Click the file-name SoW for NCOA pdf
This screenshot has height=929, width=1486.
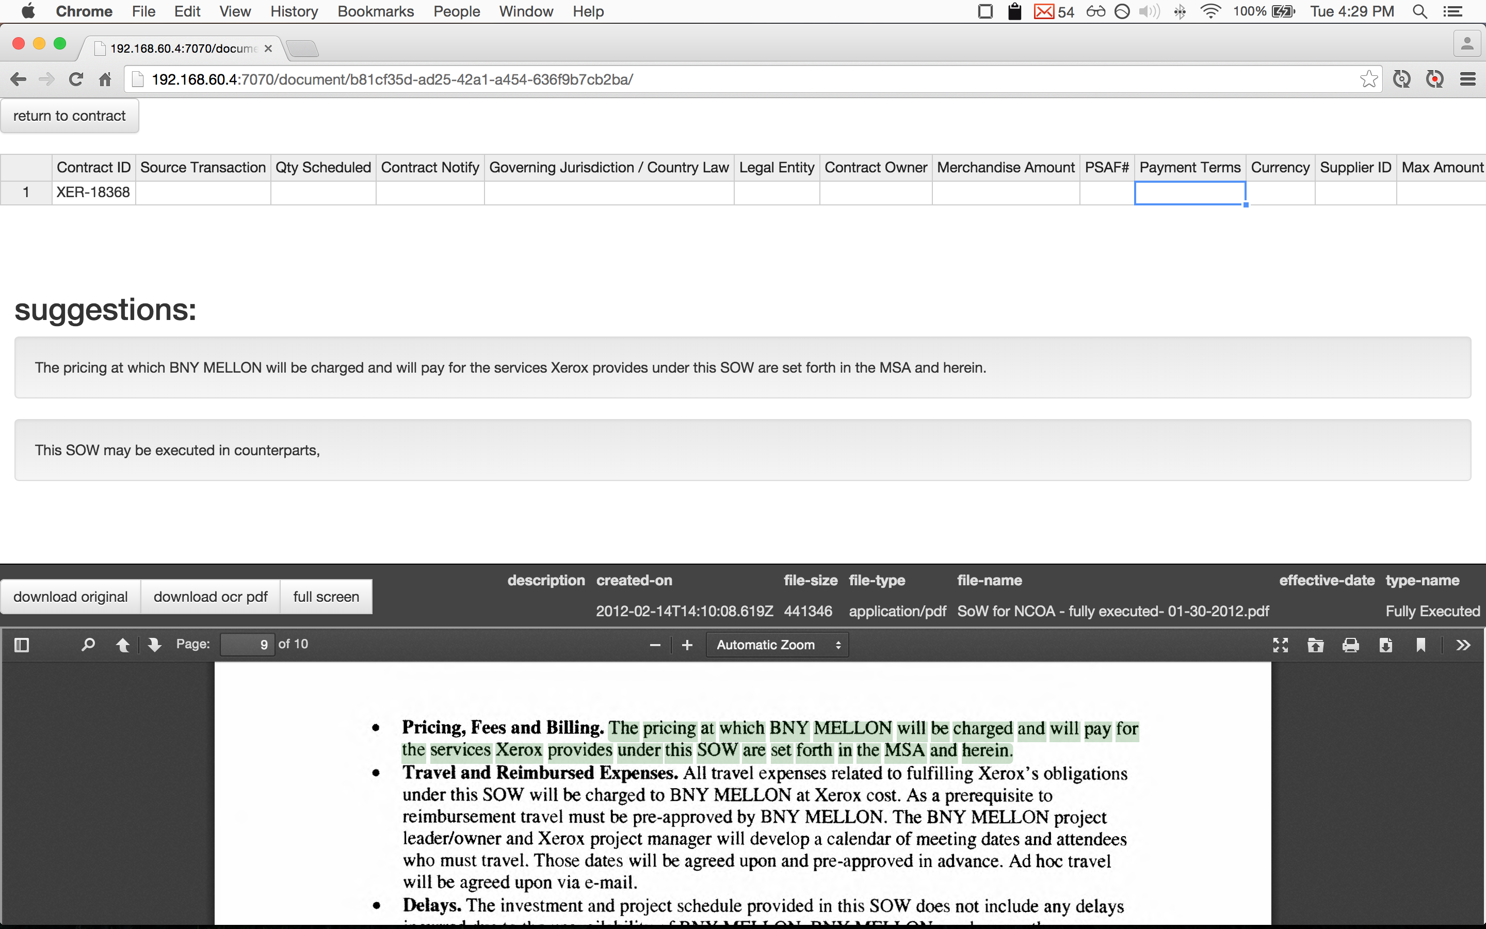pyautogui.click(x=1112, y=612)
